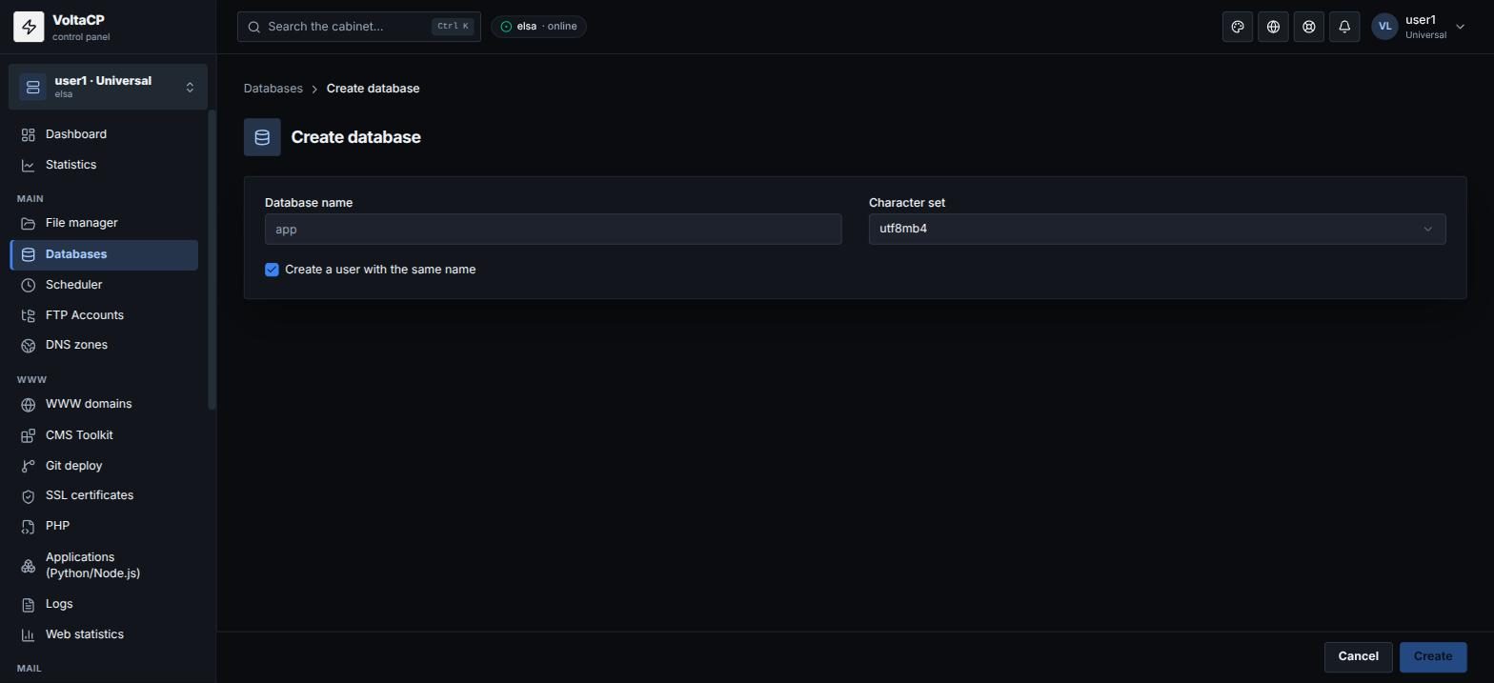Uncheck Create a user with the same name

click(x=272, y=270)
